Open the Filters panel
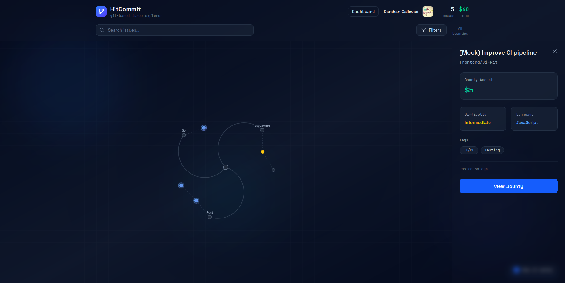 [431, 30]
